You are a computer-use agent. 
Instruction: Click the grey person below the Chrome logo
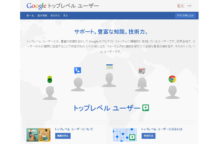coord(172,92)
